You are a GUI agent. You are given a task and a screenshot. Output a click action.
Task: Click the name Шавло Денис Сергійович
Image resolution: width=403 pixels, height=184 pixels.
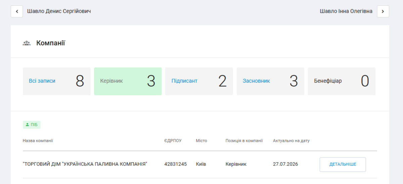pyautogui.click(x=59, y=11)
